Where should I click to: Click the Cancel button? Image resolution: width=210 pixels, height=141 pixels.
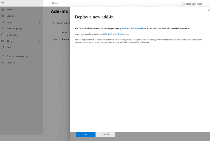(x=105, y=134)
